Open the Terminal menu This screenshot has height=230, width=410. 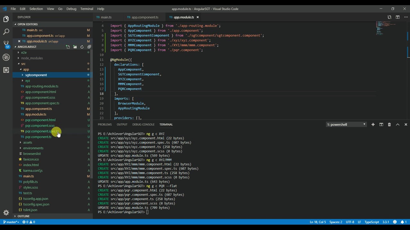point(86,9)
